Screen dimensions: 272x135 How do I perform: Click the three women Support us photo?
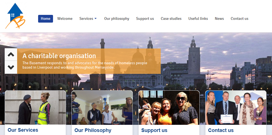[x=169, y=107]
